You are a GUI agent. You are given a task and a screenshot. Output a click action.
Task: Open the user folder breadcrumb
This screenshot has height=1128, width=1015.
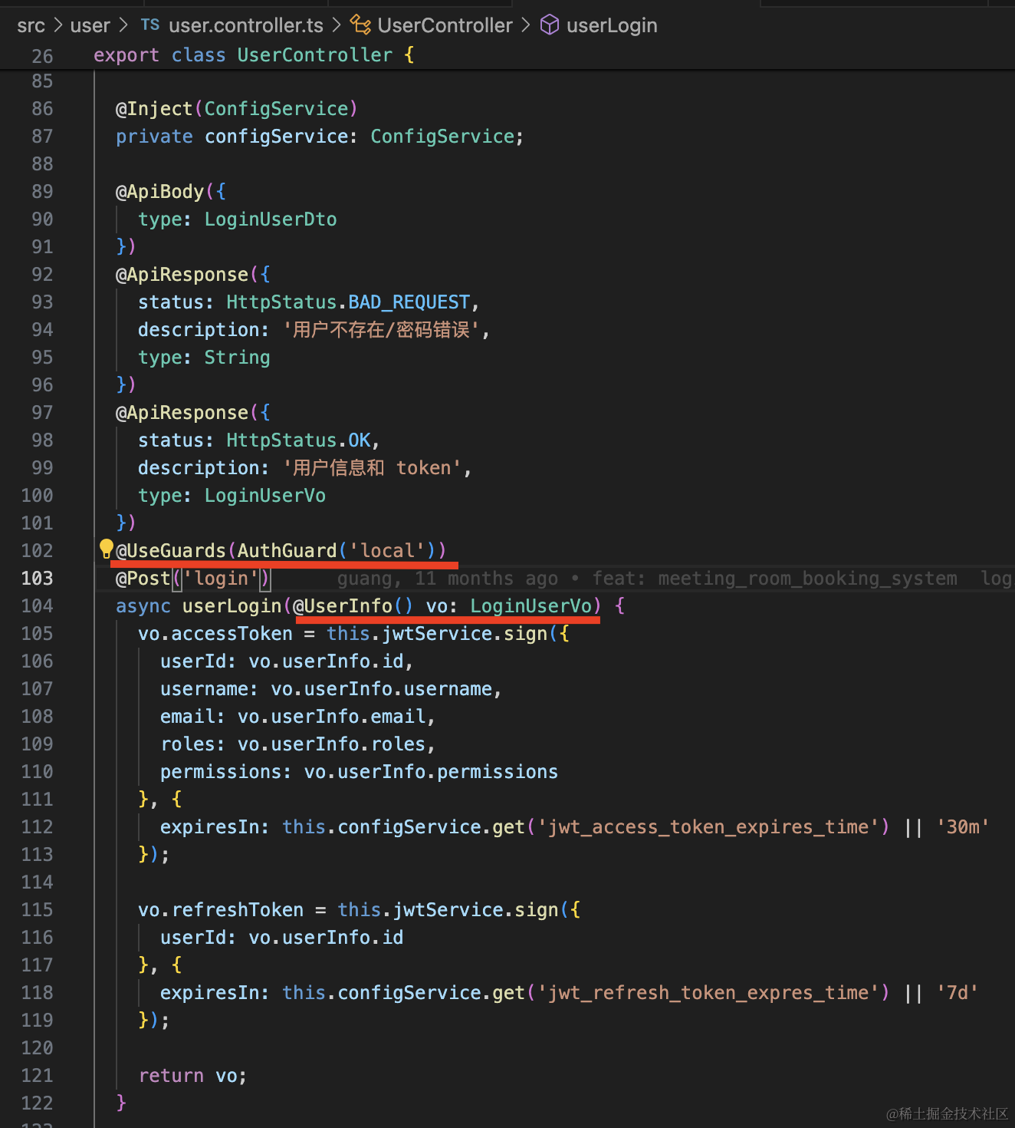(x=90, y=25)
